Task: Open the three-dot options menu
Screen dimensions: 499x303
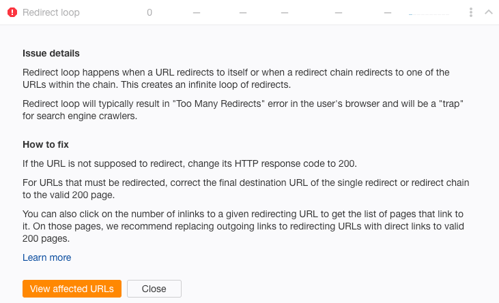Action: (x=471, y=12)
